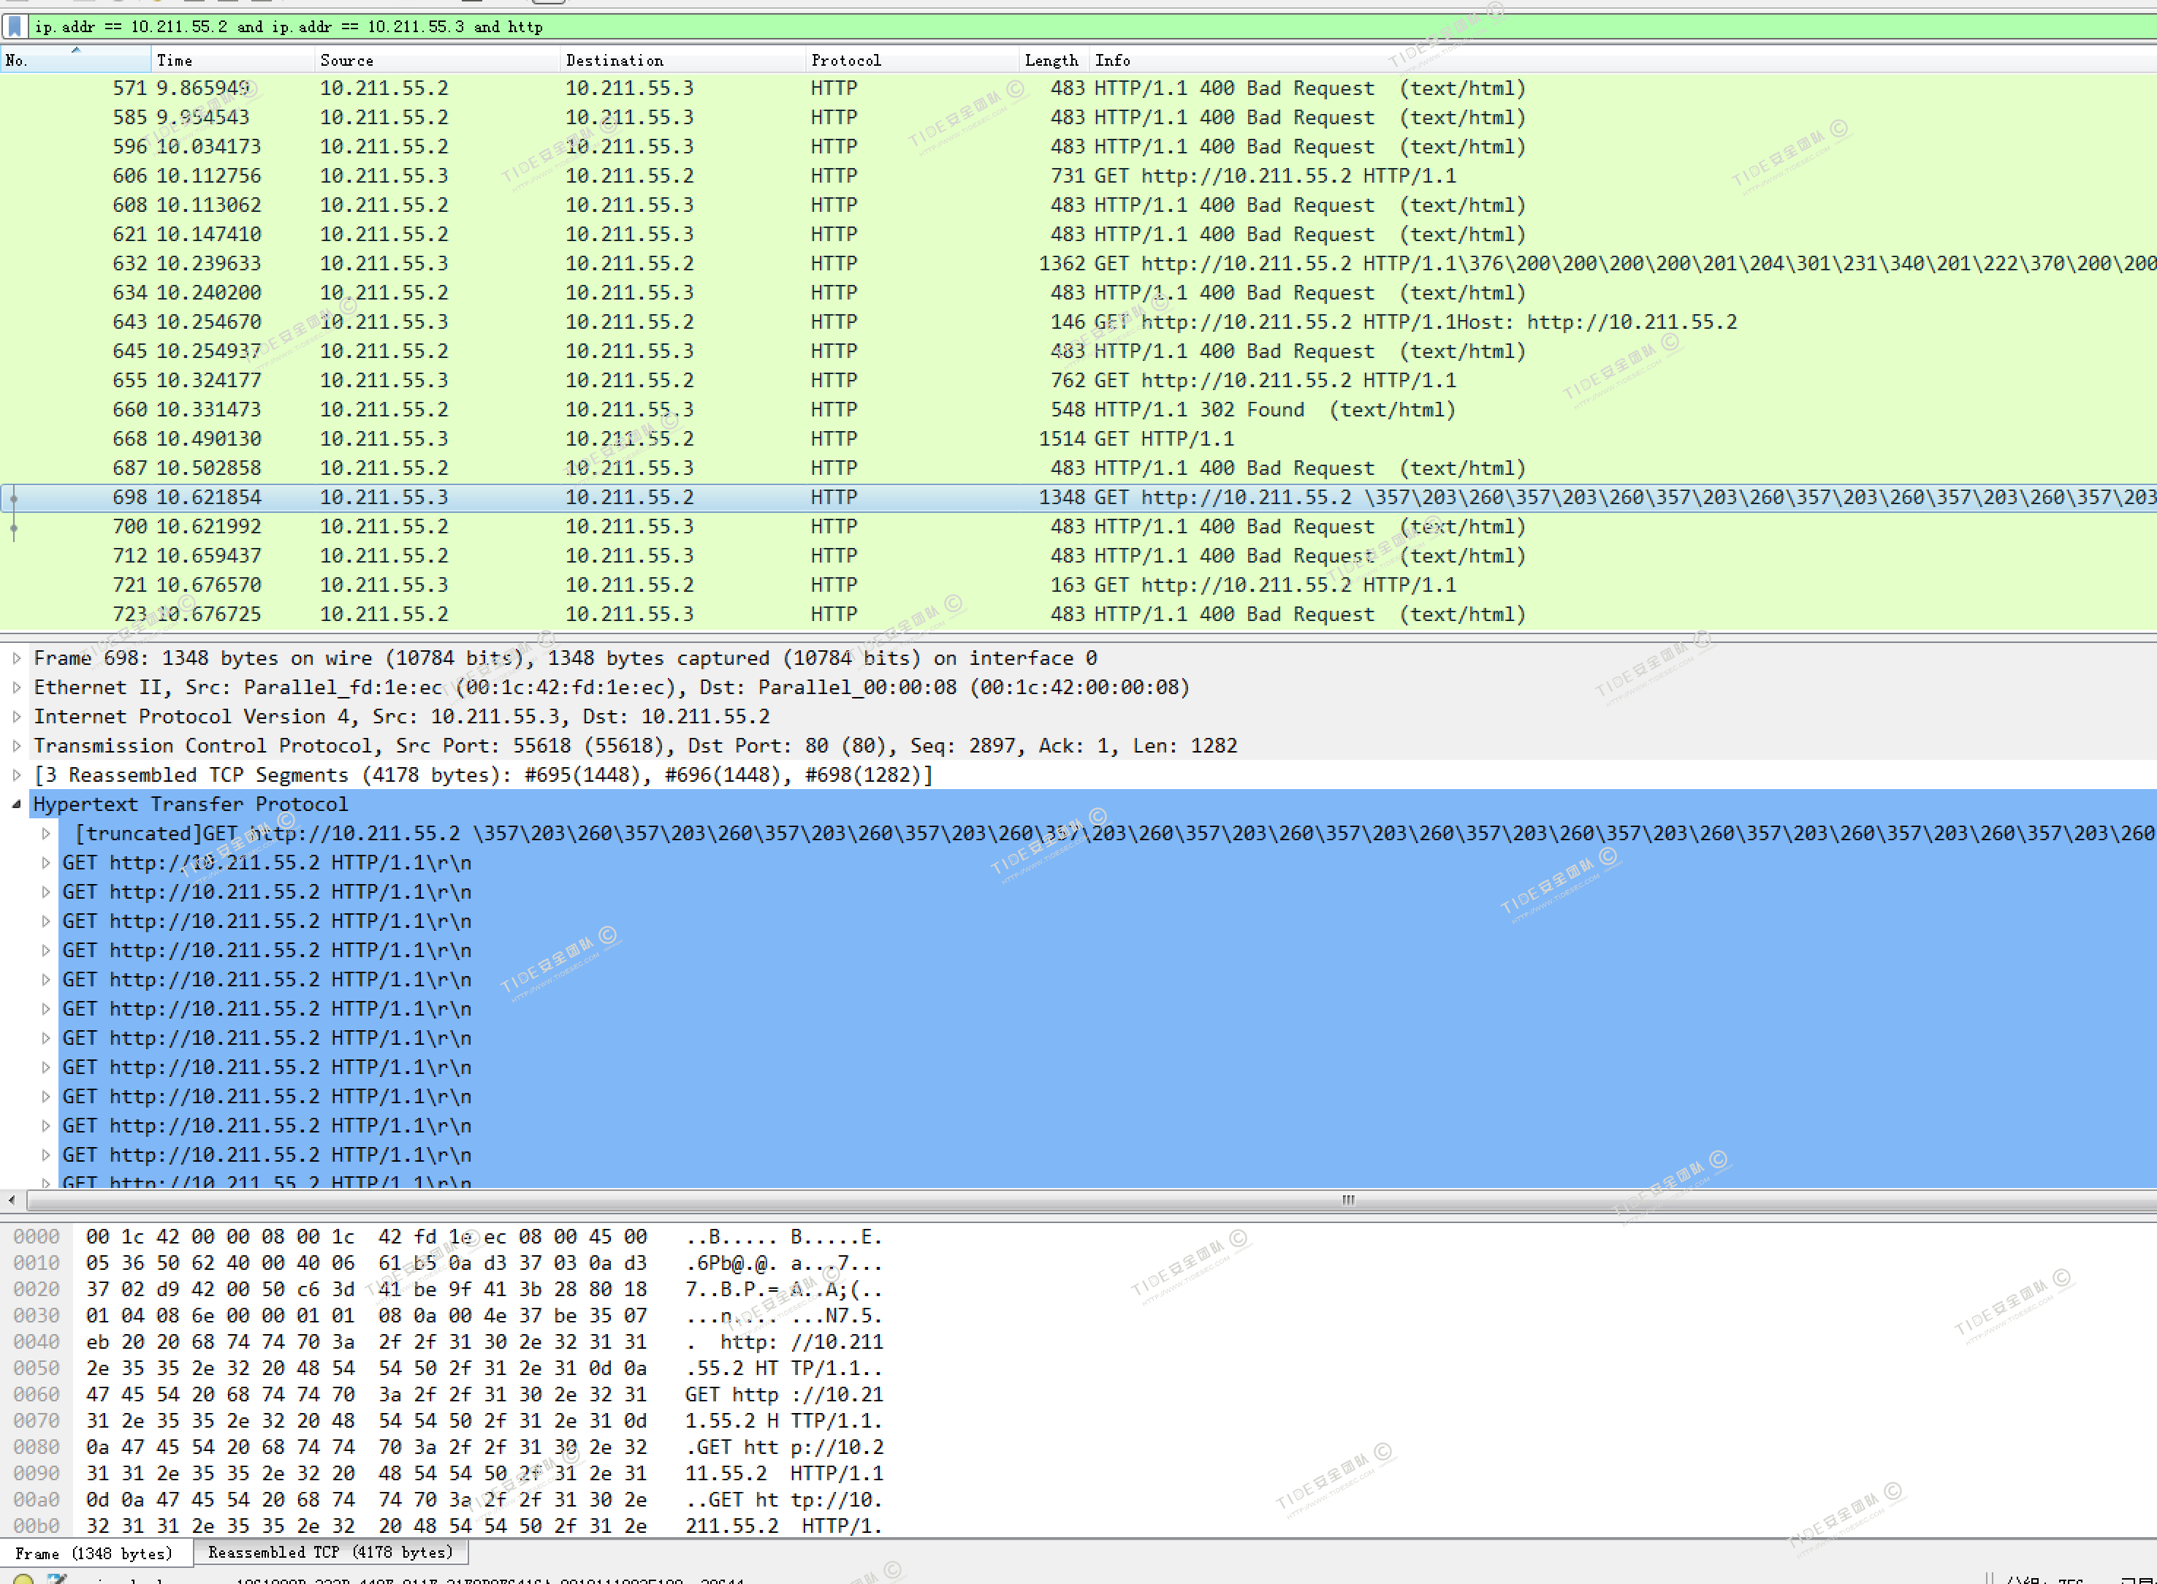Switch to Reassembled TCP (4178 bytes) tab

[330, 1551]
